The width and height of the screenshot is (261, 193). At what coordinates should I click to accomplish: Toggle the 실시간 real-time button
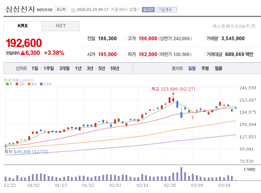(148, 10)
